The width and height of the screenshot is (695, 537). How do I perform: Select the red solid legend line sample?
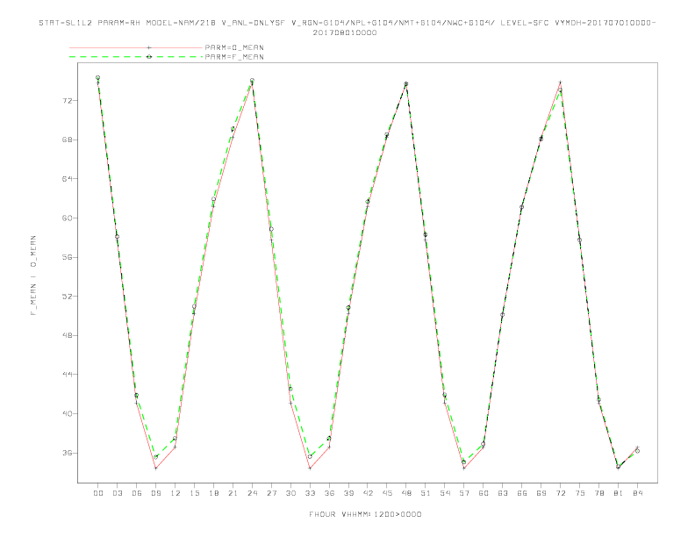pyautogui.click(x=136, y=47)
